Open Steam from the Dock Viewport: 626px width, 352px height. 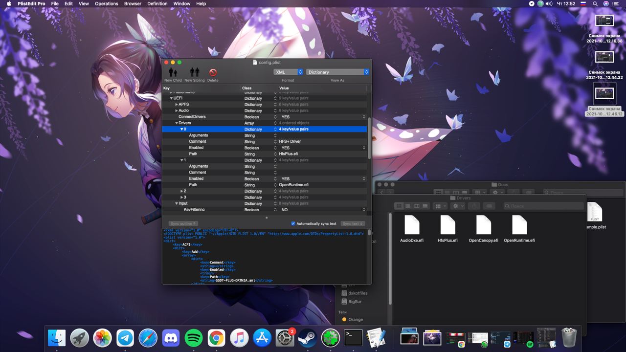308,338
